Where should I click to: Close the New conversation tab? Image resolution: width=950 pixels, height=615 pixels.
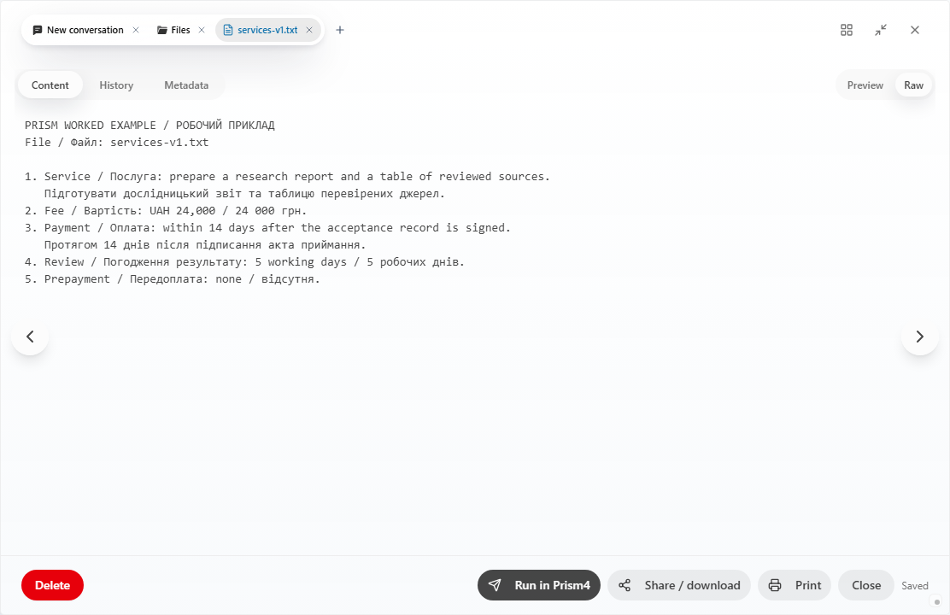pos(136,30)
